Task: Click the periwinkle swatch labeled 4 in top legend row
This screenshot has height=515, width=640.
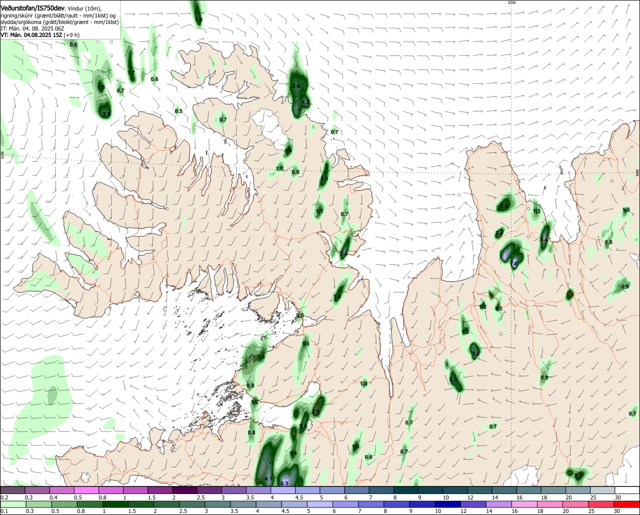Action: pyautogui.click(x=283, y=490)
